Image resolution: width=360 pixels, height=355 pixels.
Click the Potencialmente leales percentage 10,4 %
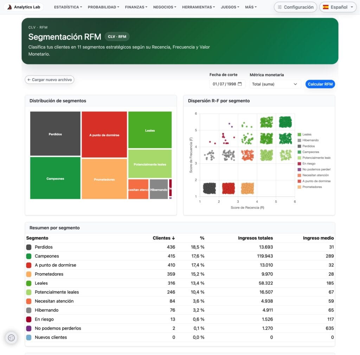point(198,292)
